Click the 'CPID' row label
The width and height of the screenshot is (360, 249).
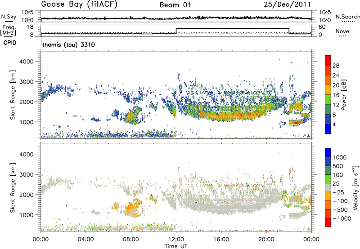click(x=9, y=43)
